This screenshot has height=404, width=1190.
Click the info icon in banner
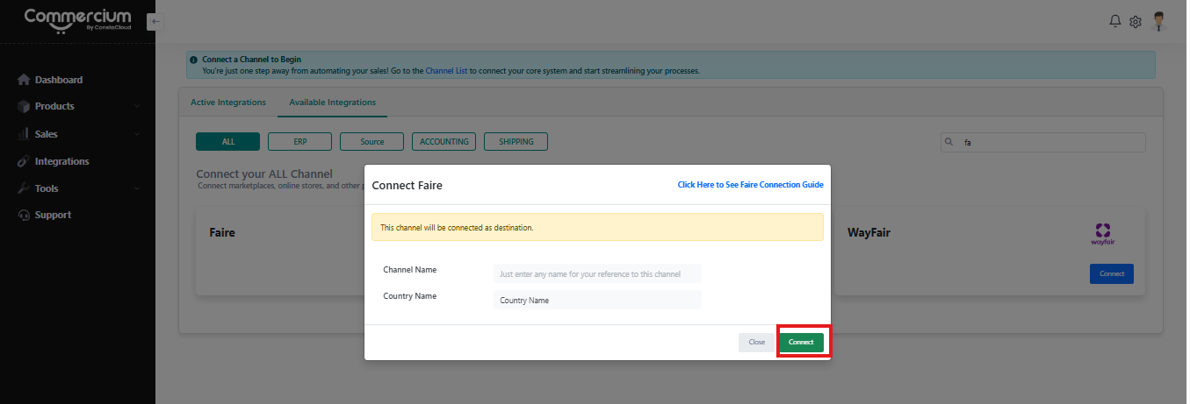click(x=193, y=60)
